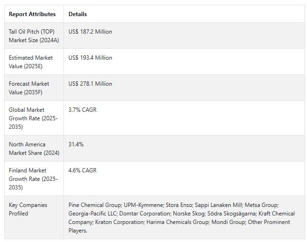The image size is (307, 242).
Task: Click the Södra Skogsägarna company name
Action: tap(232, 214)
